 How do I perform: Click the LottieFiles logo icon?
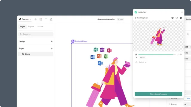tap(136, 12)
